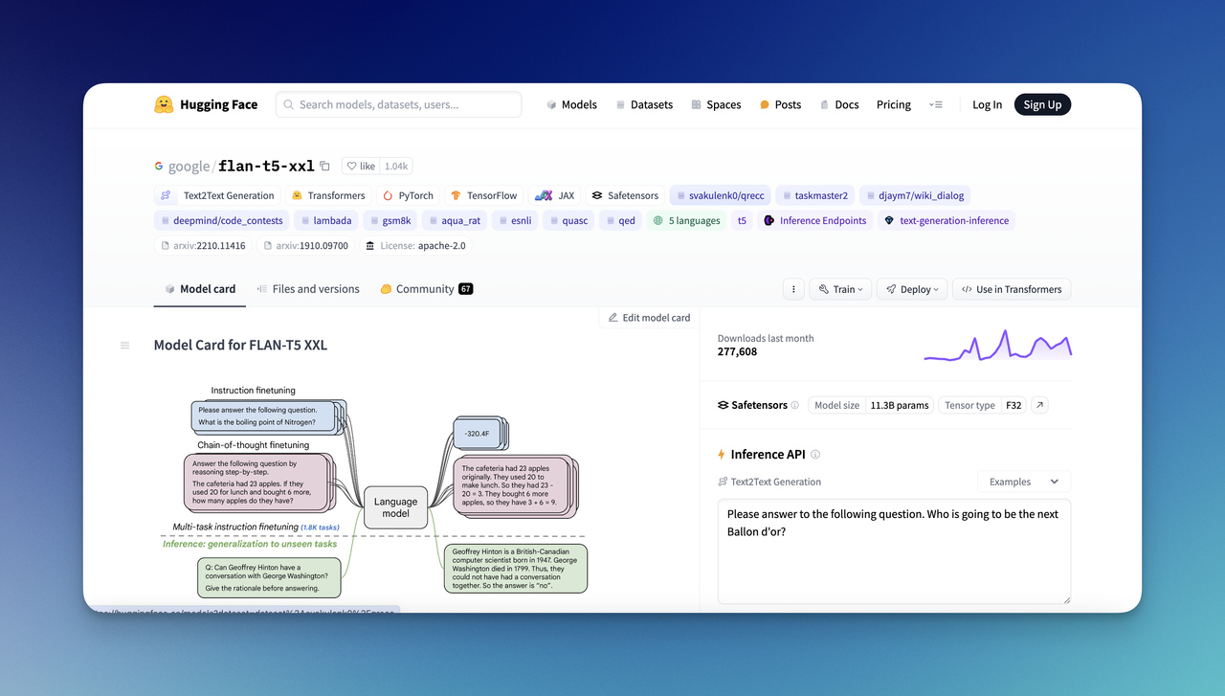Expand the Deploy dropdown
The image size is (1225, 696).
911,288
